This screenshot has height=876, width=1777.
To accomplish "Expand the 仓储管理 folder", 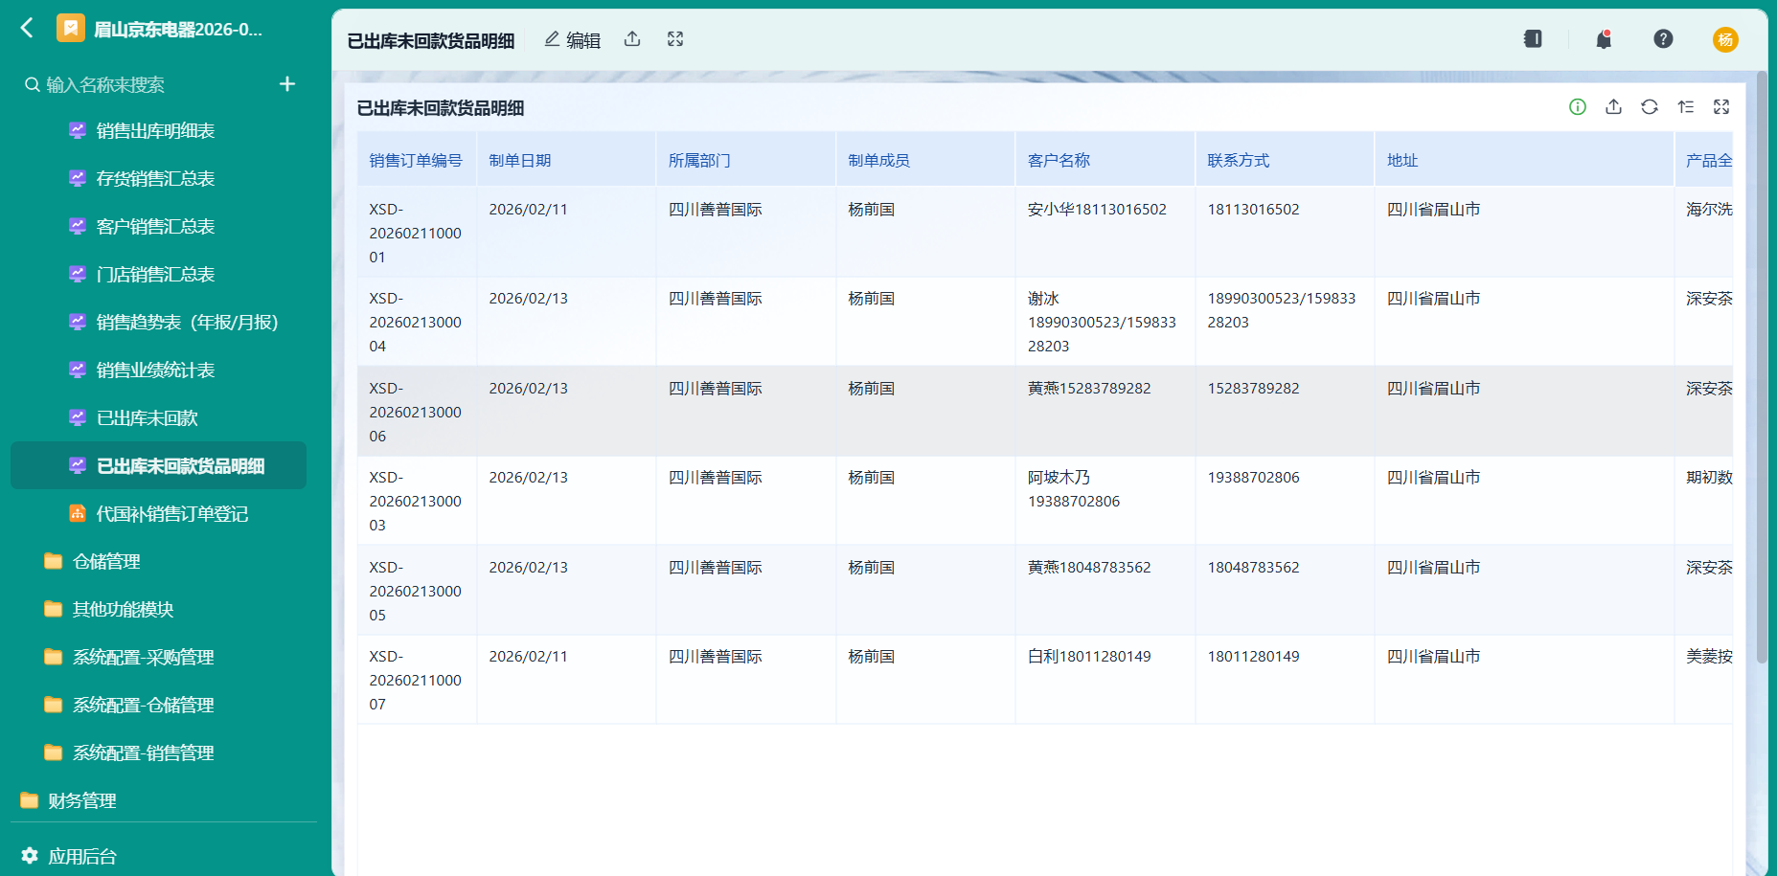I will (x=158, y=562).
